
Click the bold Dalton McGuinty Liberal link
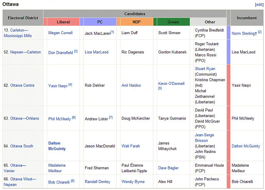click(x=57, y=146)
